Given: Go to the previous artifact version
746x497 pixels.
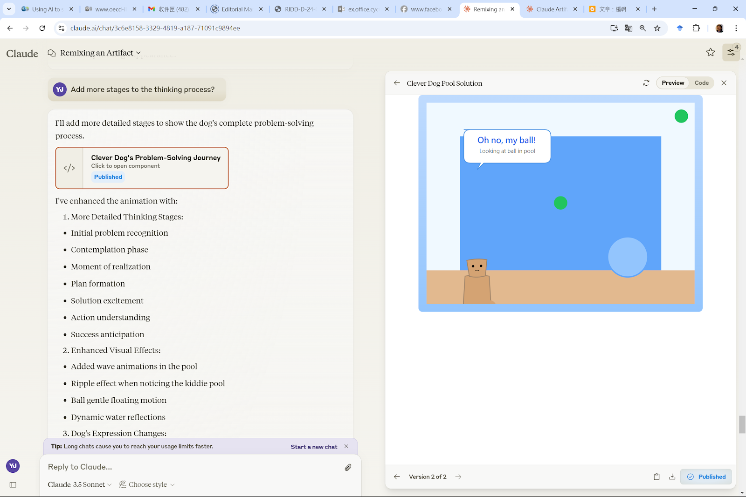Looking at the screenshot, I should (x=397, y=477).
